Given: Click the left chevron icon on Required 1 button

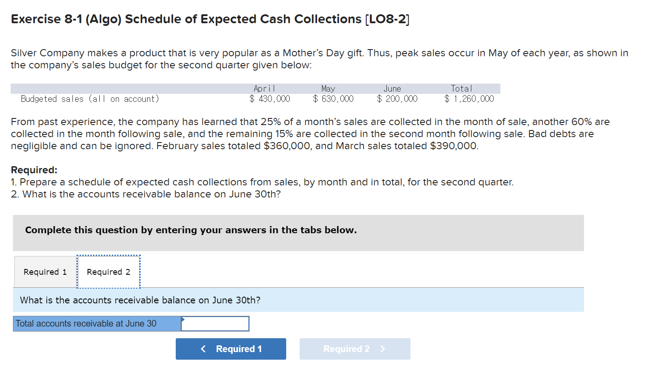Looking at the screenshot, I should coord(203,348).
